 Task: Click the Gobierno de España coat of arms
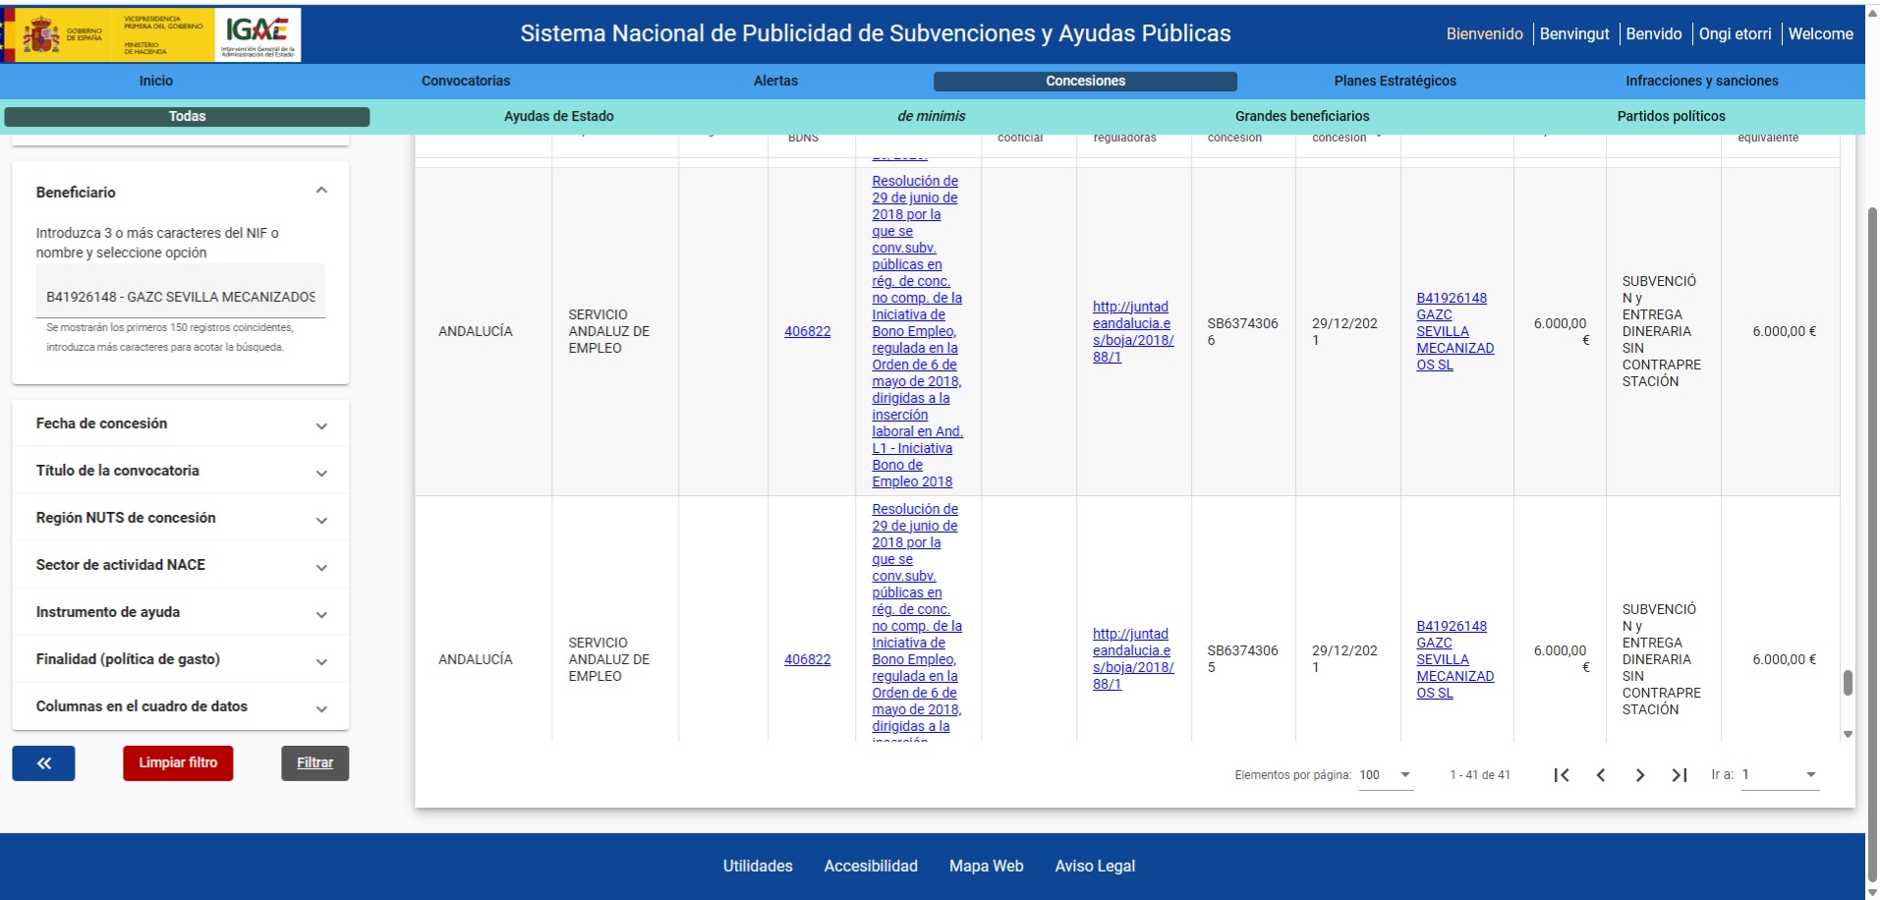[41, 35]
